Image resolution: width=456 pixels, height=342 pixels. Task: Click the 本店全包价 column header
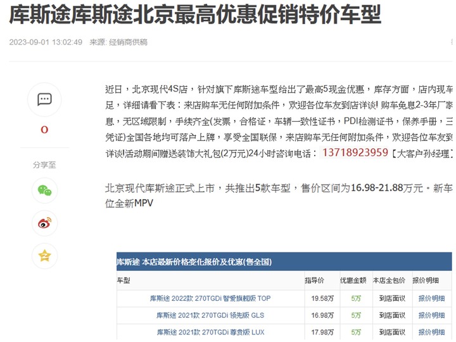tap(389, 280)
